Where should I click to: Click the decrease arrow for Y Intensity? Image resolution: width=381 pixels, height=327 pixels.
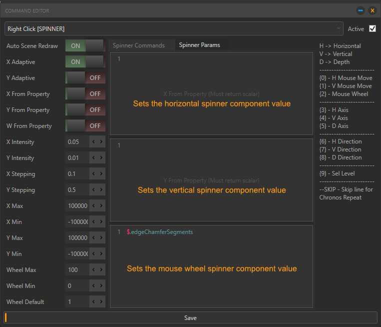pyautogui.click(x=93, y=158)
